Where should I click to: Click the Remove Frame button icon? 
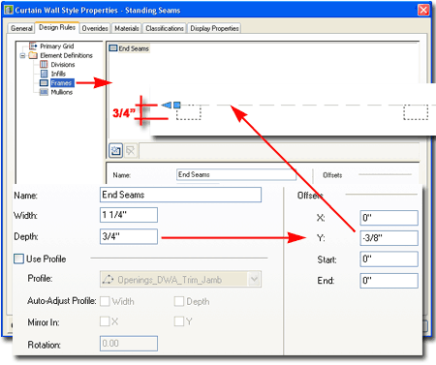pos(131,150)
